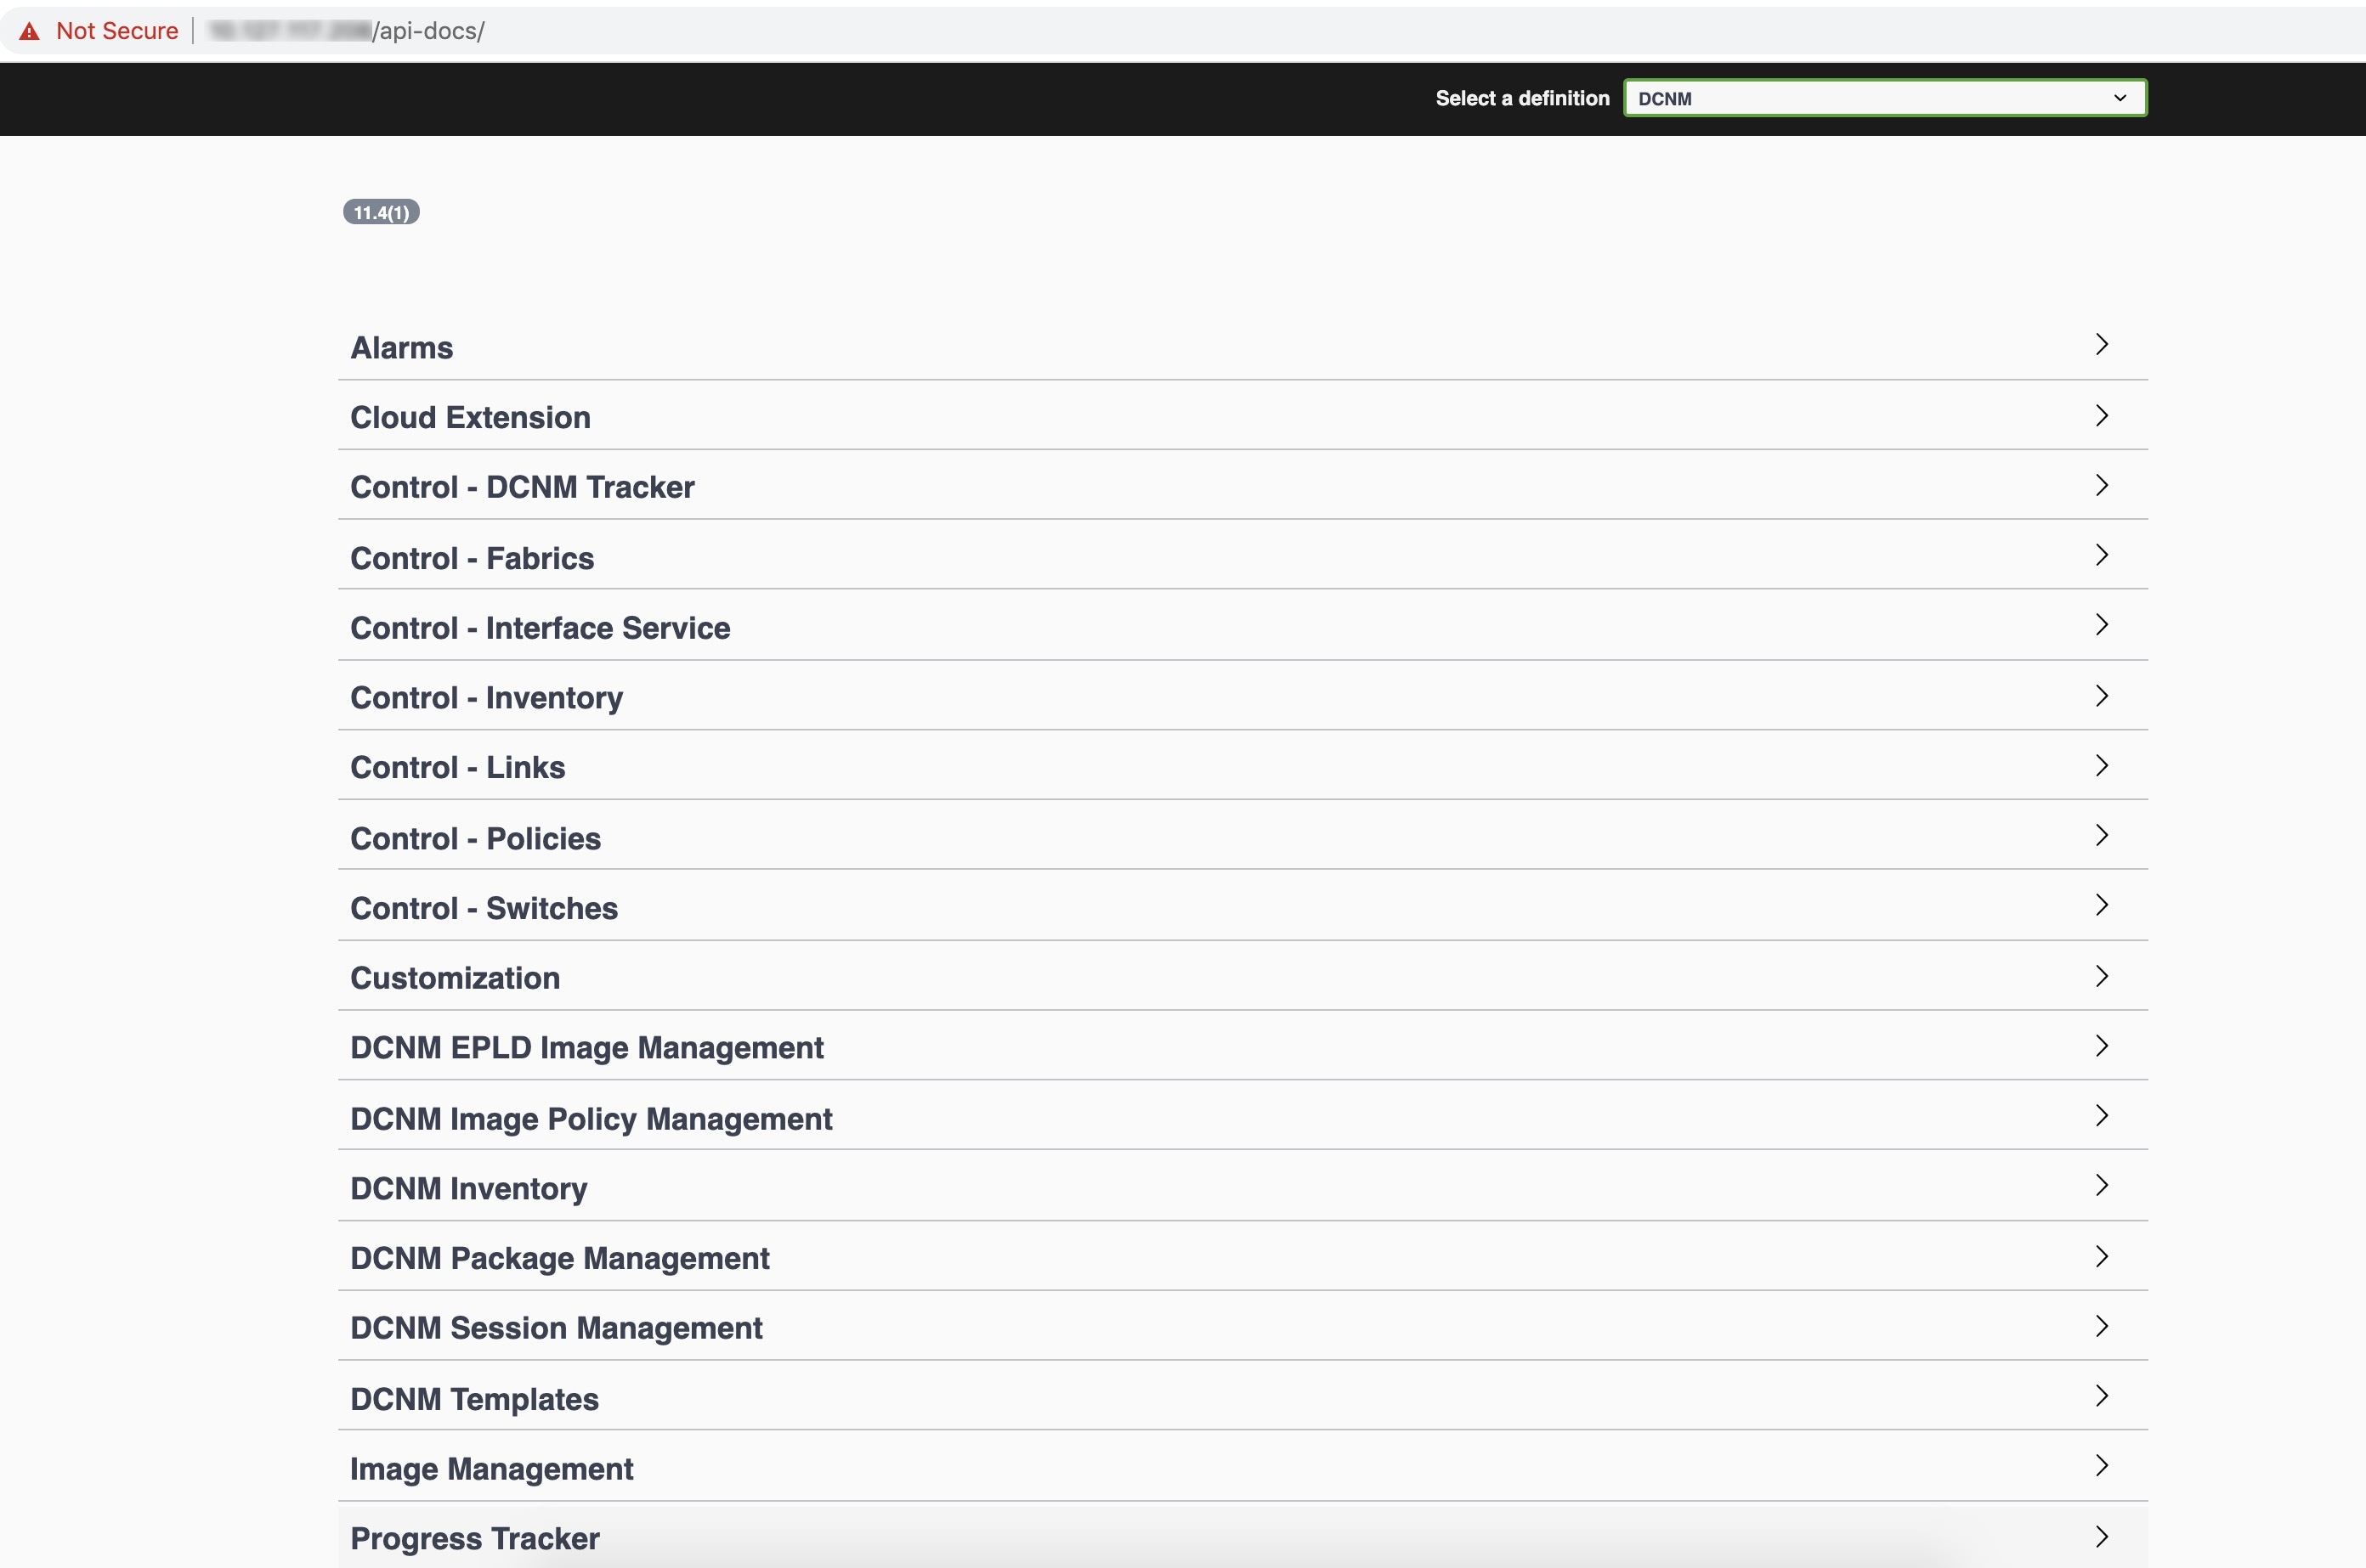
Task: Expand DCNM Inventory chevron
Action: click(2102, 1186)
